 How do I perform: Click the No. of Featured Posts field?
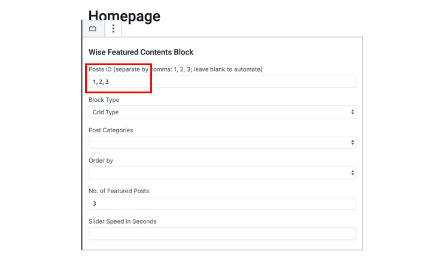(223, 203)
